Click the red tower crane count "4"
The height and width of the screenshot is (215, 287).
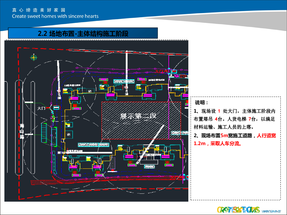click(x=216, y=119)
